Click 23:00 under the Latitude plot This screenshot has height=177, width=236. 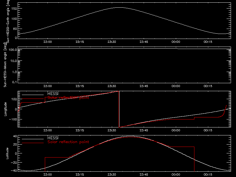[47, 174]
